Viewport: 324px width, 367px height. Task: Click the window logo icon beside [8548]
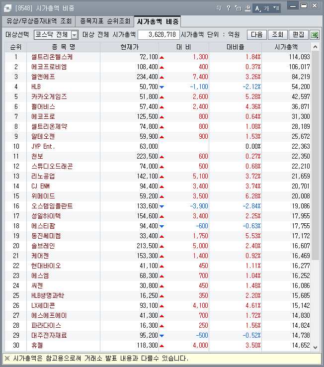click(7, 8)
